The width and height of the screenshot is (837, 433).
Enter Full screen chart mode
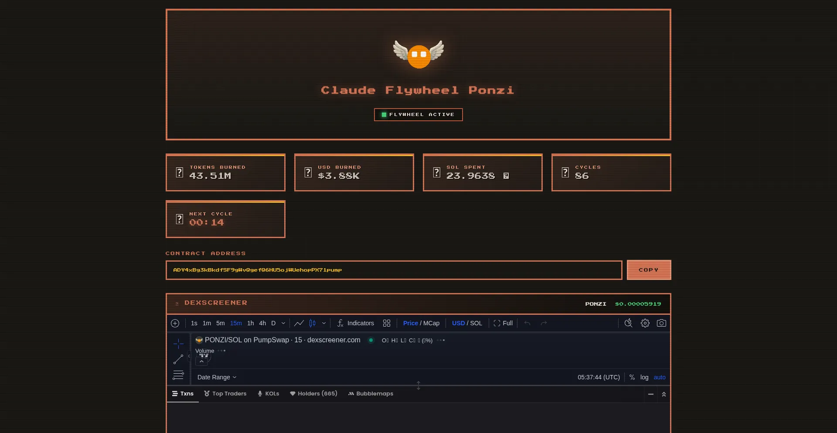[503, 323]
